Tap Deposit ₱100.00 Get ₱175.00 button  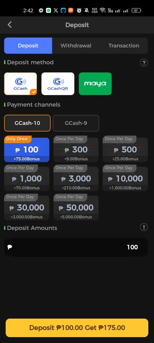tap(77, 328)
